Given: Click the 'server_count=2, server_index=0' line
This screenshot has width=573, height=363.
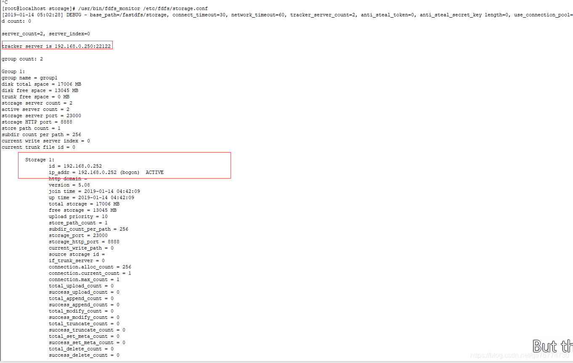Looking at the screenshot, I should click(46, 34).
